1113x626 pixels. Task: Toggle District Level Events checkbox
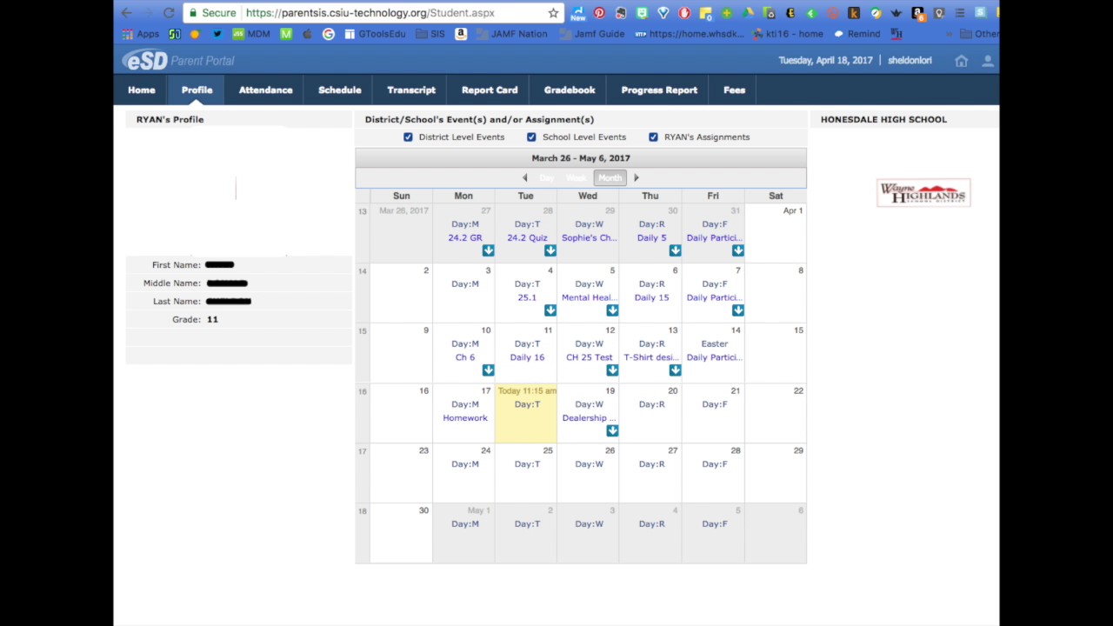coord(408,137)
